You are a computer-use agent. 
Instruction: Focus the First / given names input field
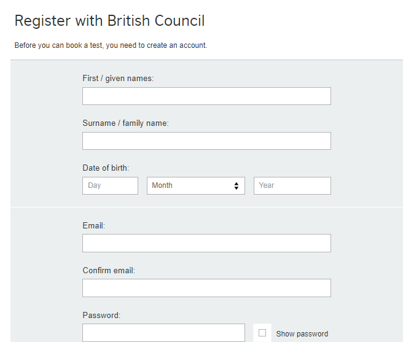pos(206,96)
